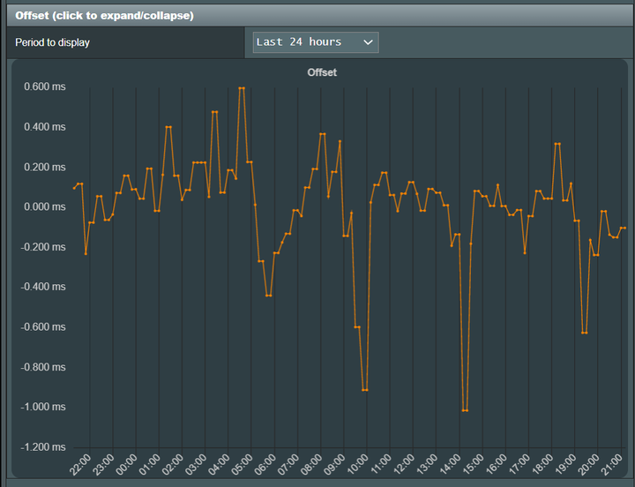Click the -0.200 ms y-axis label

pyautogui.click(x=43, y=247)
